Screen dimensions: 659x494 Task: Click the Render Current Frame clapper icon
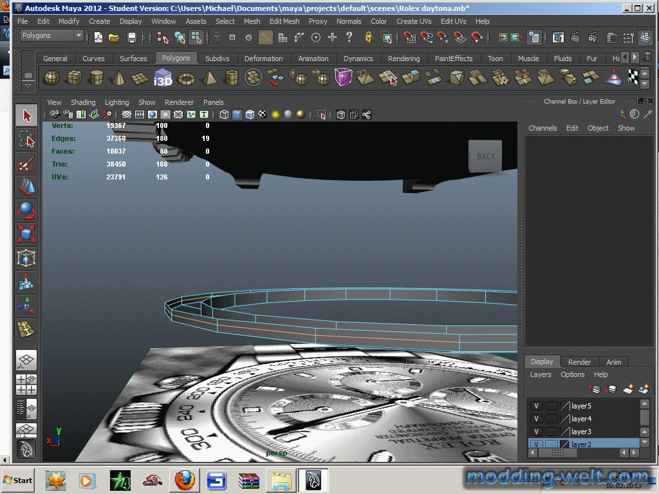coord(576,37)
